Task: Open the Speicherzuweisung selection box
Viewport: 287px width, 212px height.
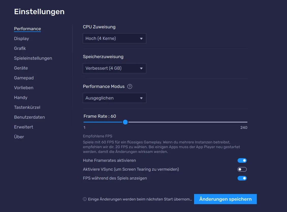Action: (114, 68)
